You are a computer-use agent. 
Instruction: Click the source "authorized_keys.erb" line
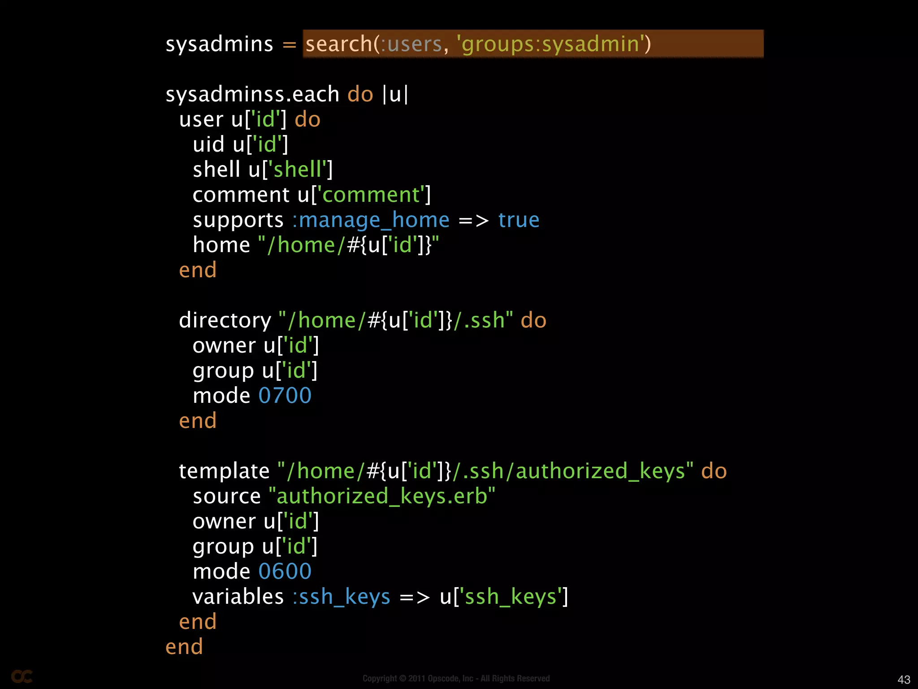[x=344, y=496]
